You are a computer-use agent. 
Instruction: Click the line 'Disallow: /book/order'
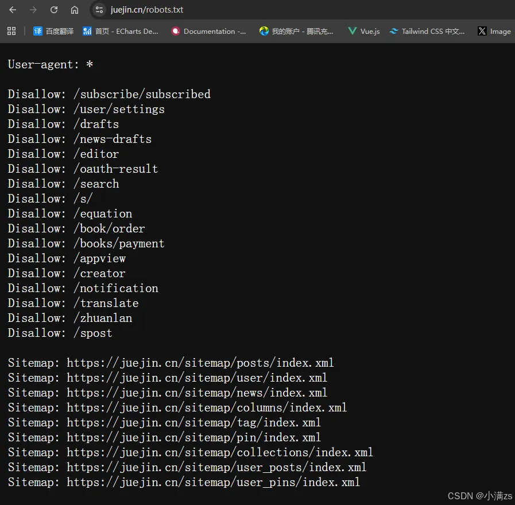click(x=76, y=228)
